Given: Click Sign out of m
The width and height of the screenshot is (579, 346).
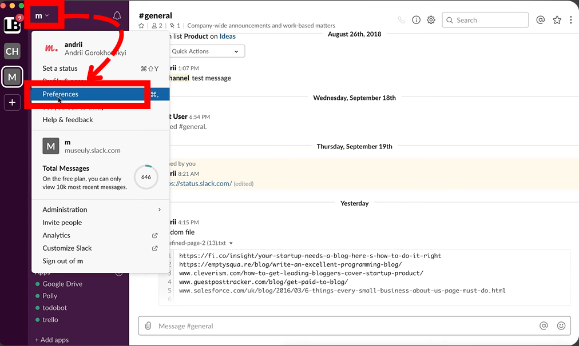Looking at the screenshot, I should pyautogui.click(x=63, y=261).
